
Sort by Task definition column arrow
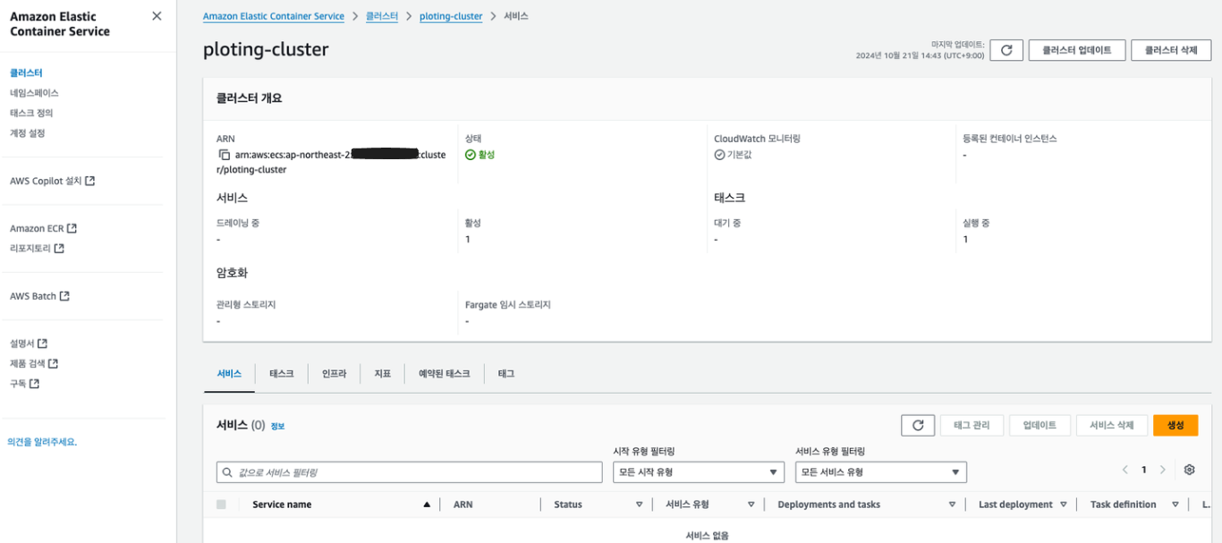click(1175, 505)
